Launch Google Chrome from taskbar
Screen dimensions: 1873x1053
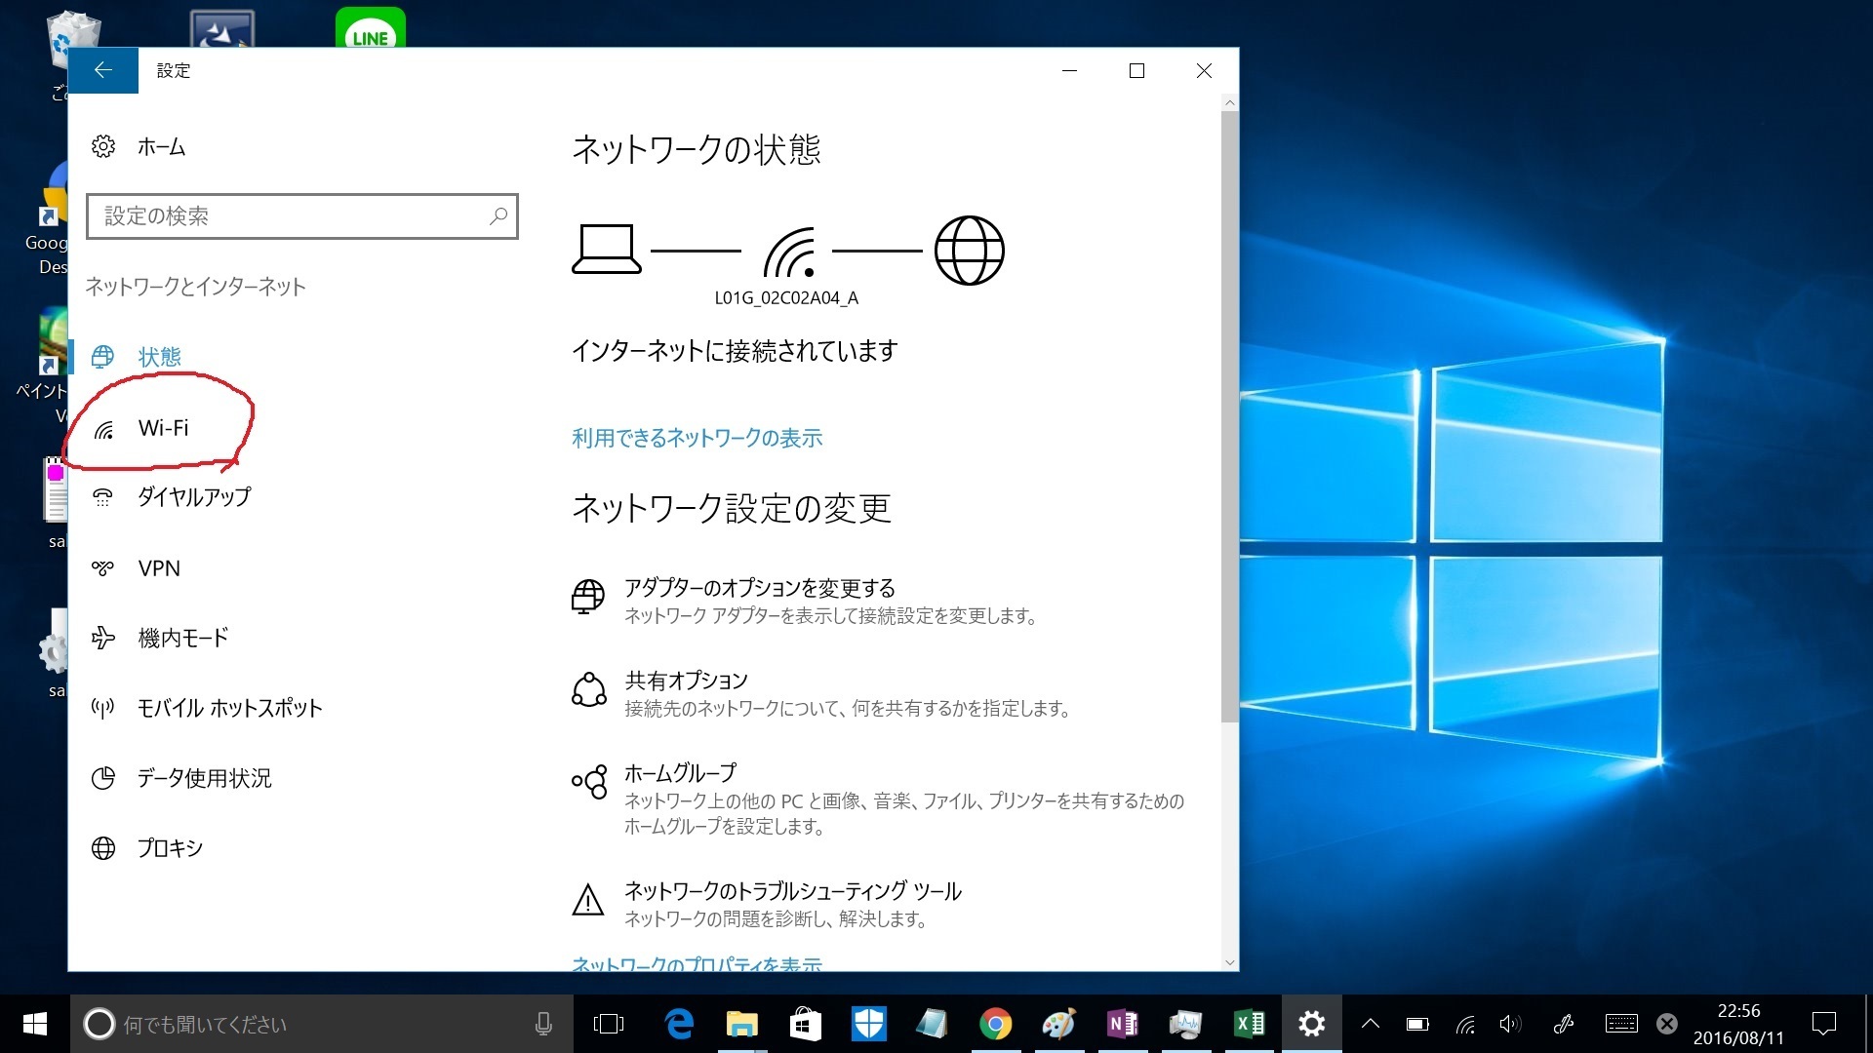pos(995,1024)
